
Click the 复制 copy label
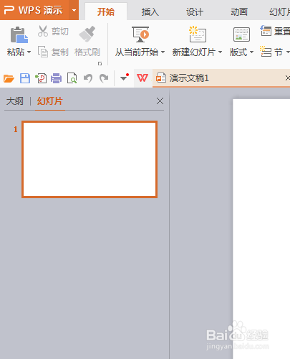tap(60, 52)
